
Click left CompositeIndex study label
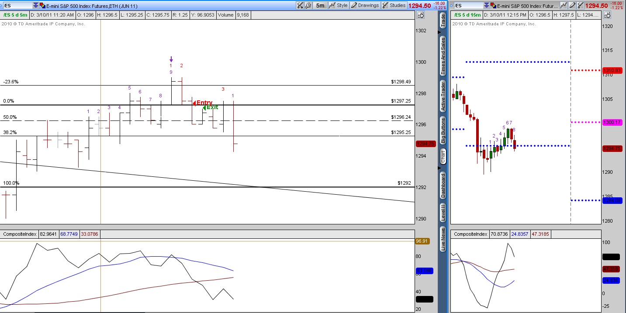(20, 234)
